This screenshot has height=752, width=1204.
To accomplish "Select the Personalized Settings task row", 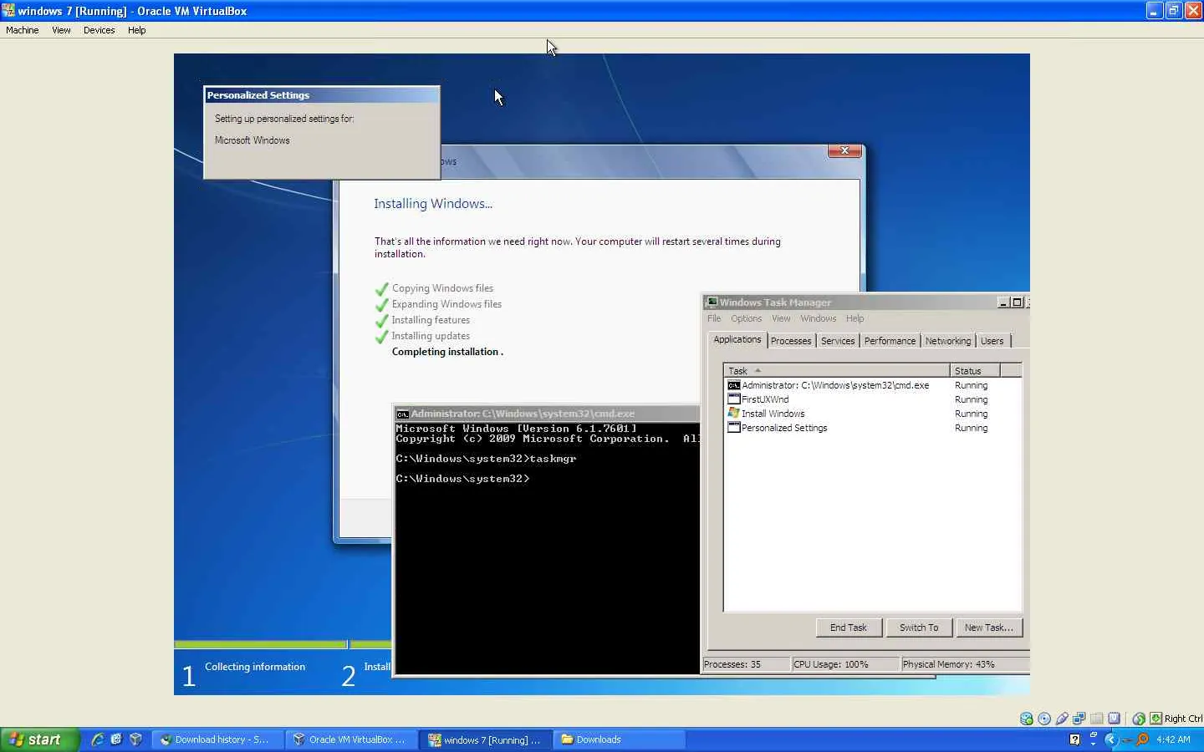I will (873, 428).
